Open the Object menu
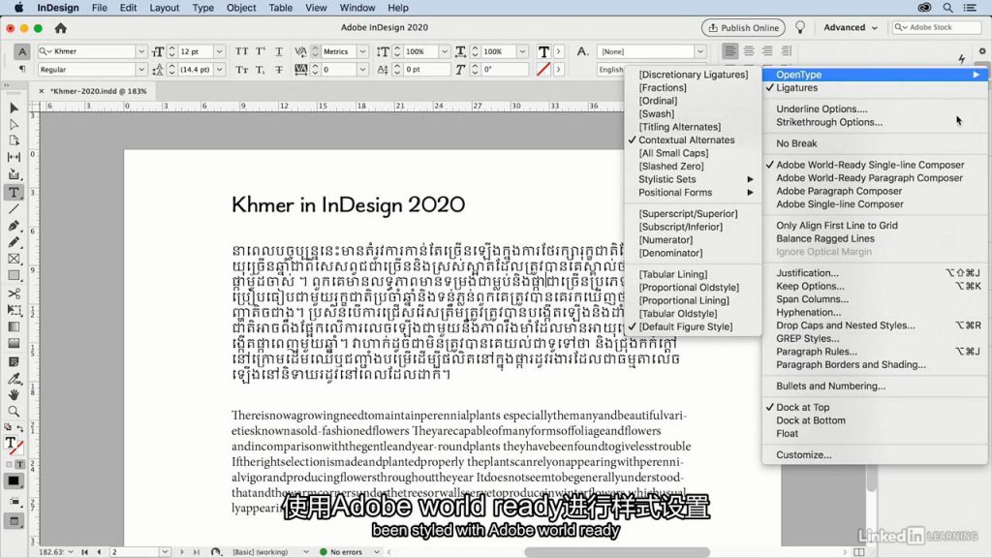Image resolution: width=992 pixels, height=558 pixels. click(x=241, y=8)
